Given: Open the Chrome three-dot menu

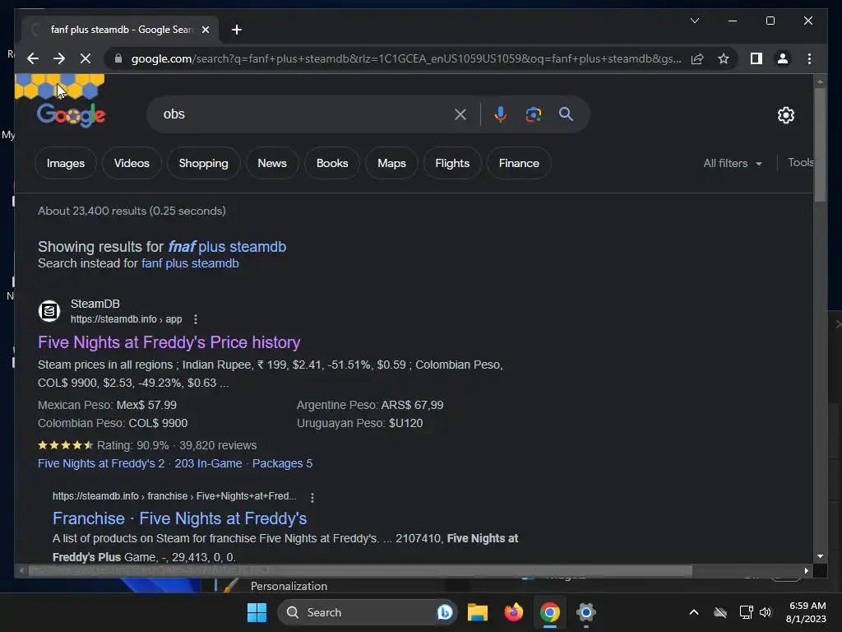Looking at the screenshot, I should pyautogui.click(x=809, y=58).
